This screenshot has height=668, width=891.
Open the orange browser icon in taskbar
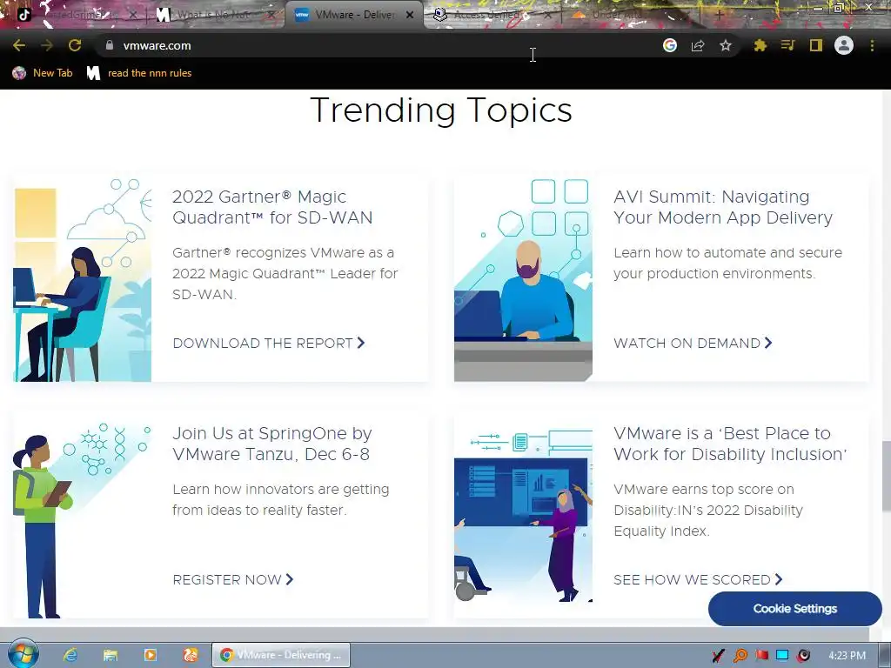191,655
